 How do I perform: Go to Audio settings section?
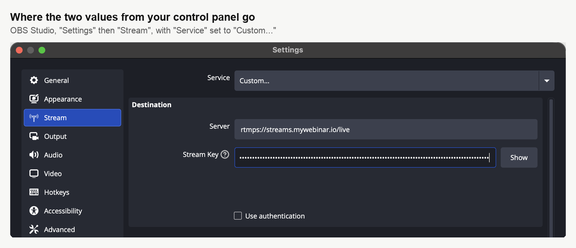tap(72, 155)
